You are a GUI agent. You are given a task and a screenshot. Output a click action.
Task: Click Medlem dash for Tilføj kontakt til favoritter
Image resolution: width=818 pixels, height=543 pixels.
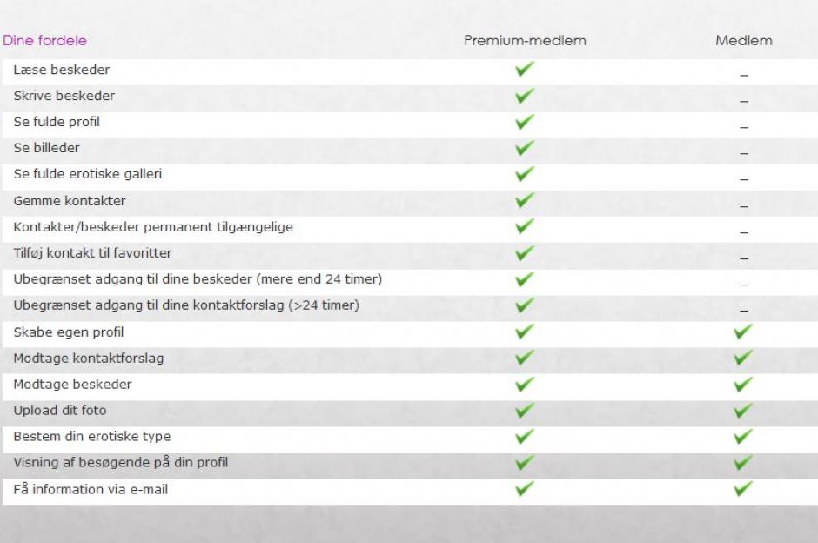(x=744, y=258)
